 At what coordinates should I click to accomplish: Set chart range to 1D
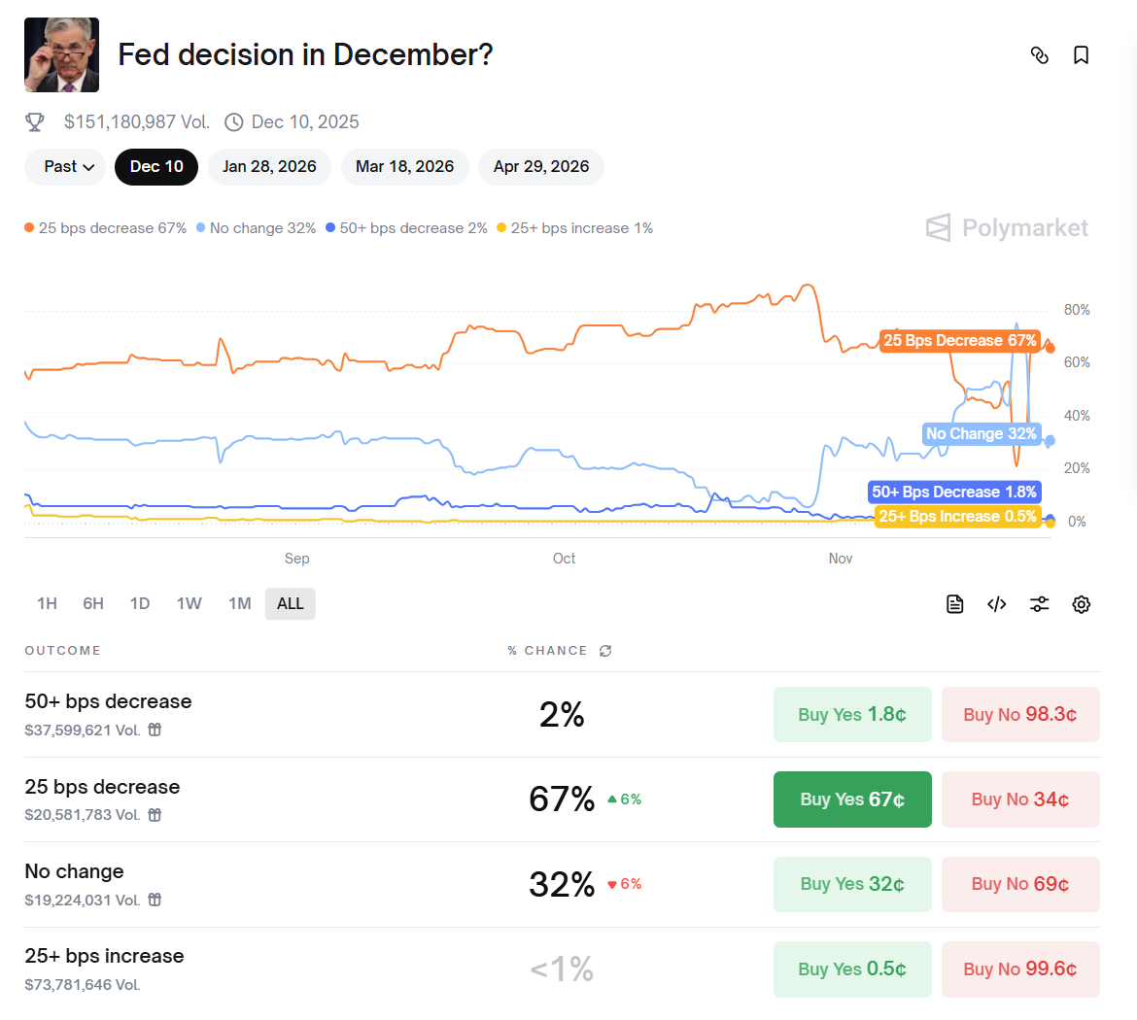coord(140,604)
